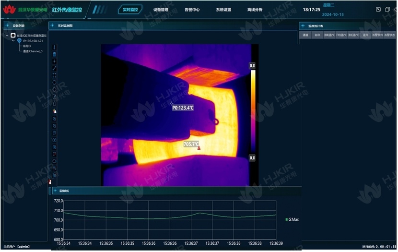Click the temperature statistics panel header icon
Viewport: 398px width, 252px height.
tap(303, 25)
